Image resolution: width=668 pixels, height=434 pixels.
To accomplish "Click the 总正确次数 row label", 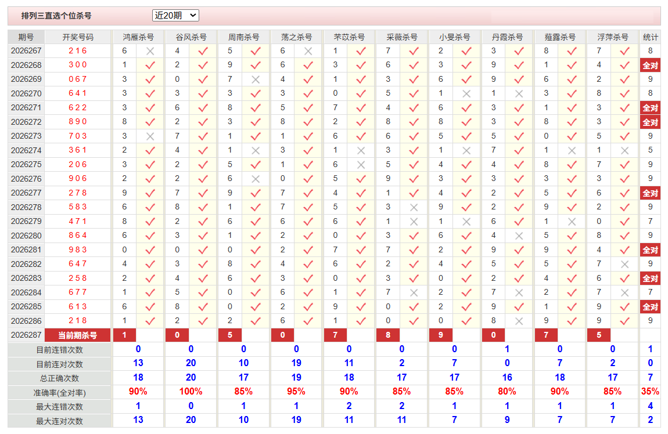I will (x=60, y=378).
